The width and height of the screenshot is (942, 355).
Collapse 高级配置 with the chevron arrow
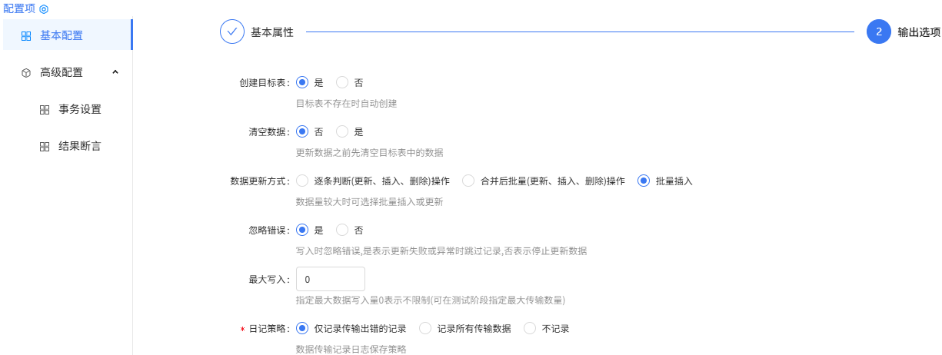click(x=115, y=72)
